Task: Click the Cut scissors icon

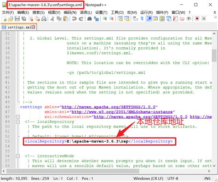Action: [x=52, y=19]
